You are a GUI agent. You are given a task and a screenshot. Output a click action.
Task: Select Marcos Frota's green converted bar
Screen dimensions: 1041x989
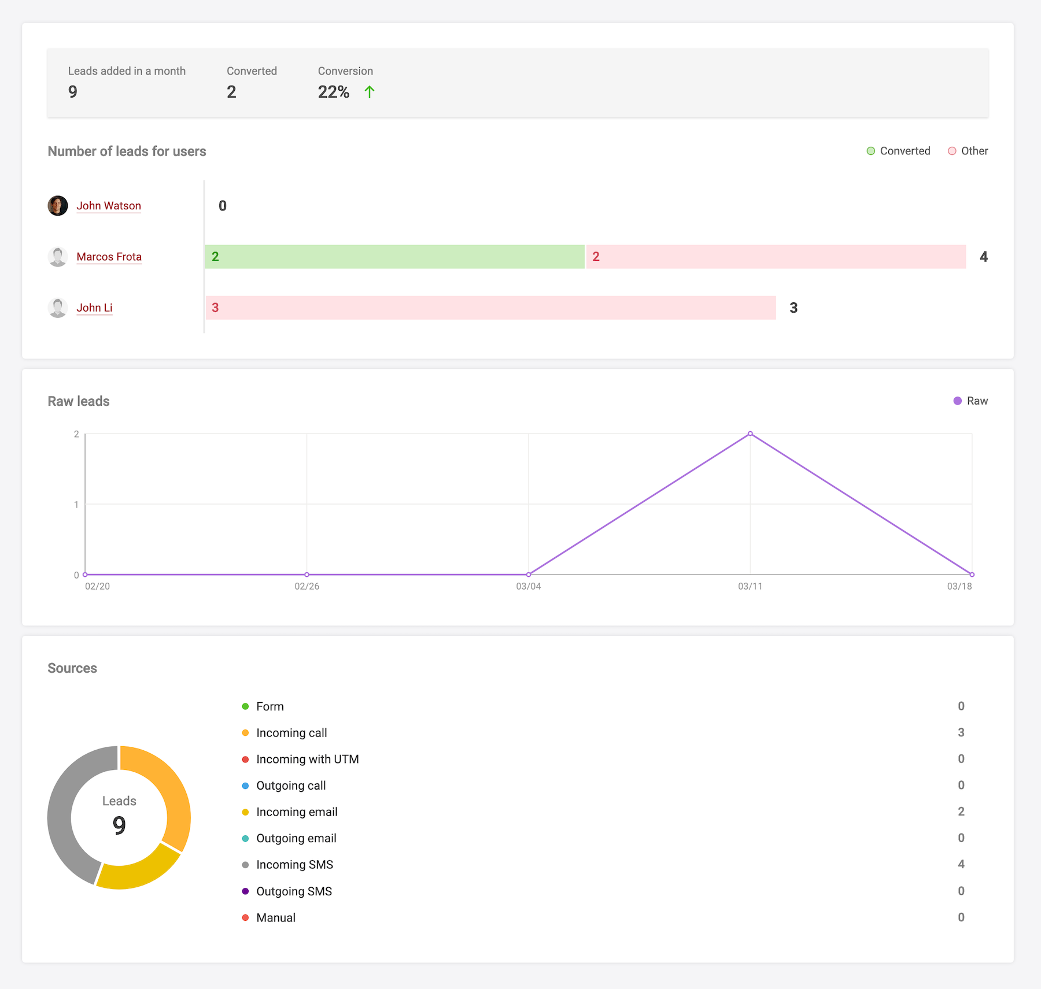point(394,257)
